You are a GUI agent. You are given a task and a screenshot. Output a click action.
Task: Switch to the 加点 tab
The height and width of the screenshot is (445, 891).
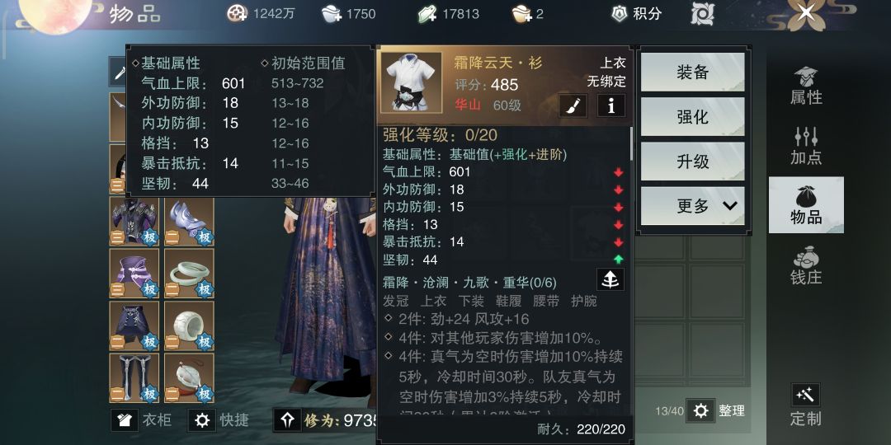click(x=806, y=146)
